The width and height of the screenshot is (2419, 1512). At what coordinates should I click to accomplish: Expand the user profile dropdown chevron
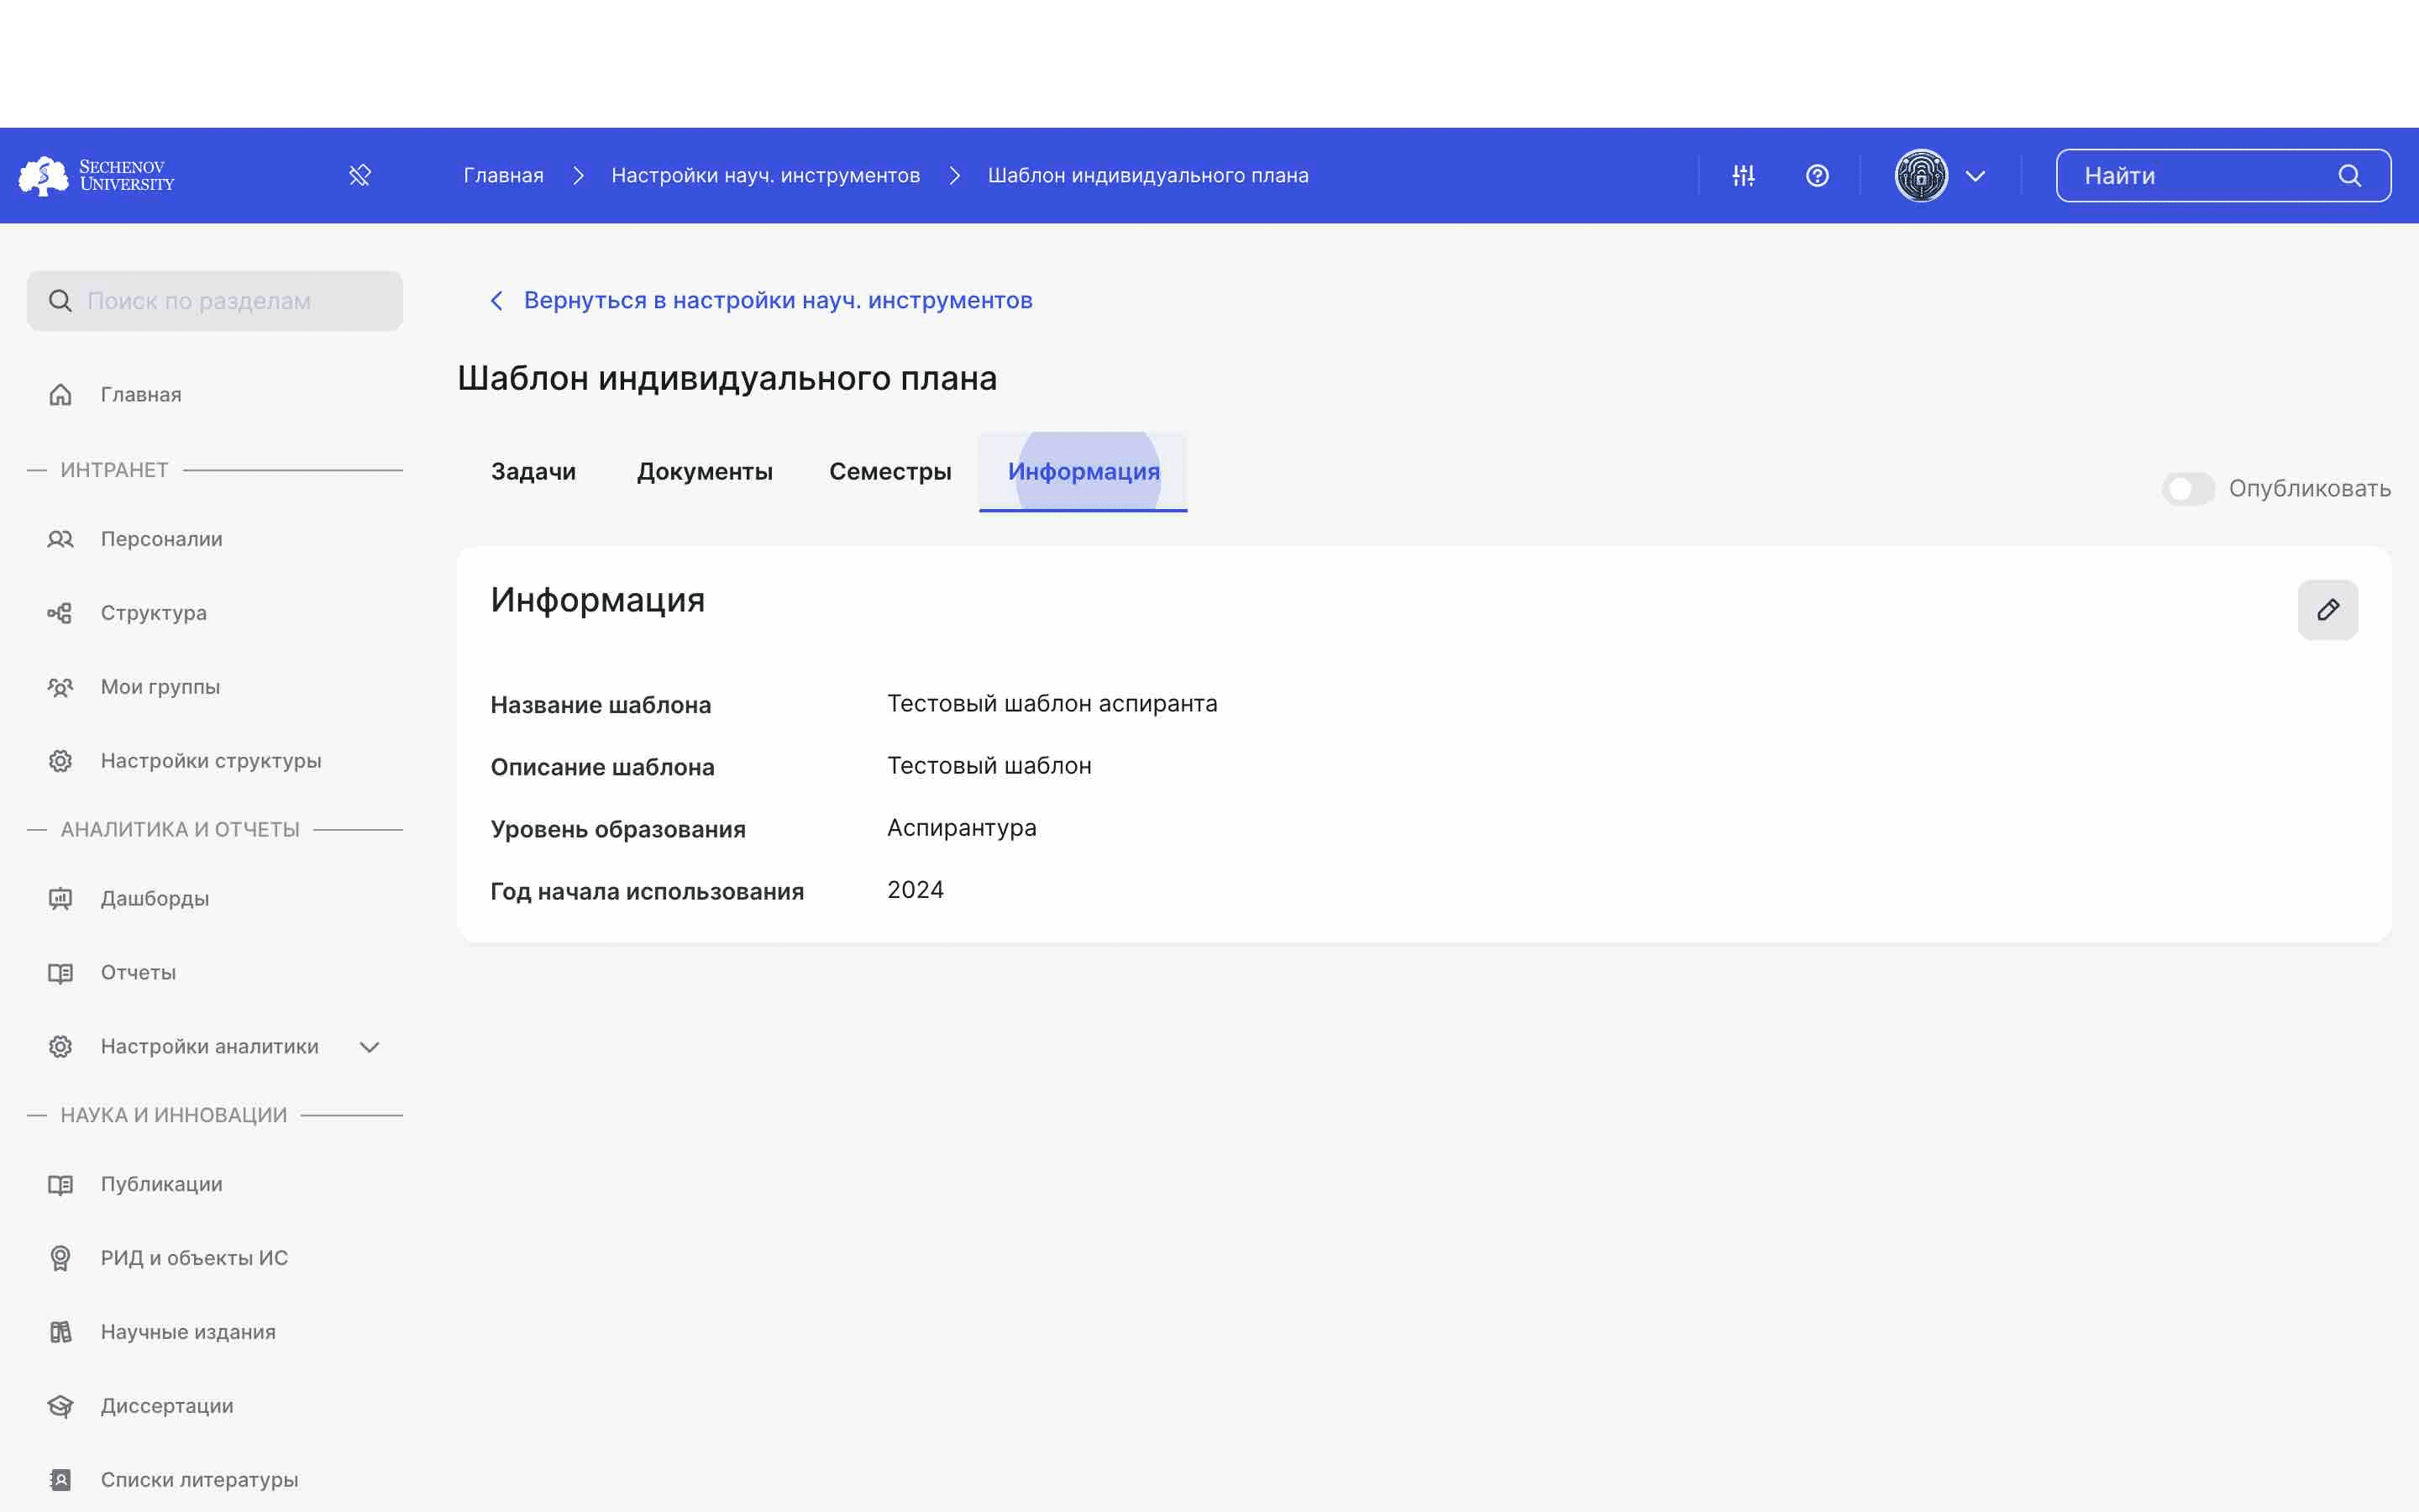pyautogui.click(x=1976, y=176)
